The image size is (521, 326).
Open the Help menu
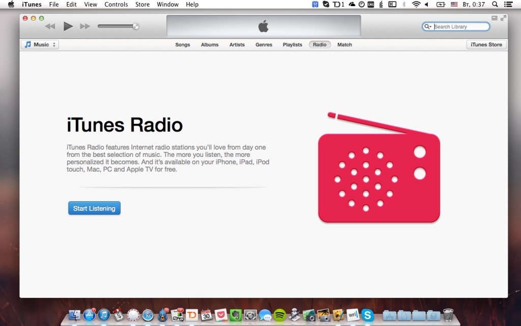click(192, 4)
